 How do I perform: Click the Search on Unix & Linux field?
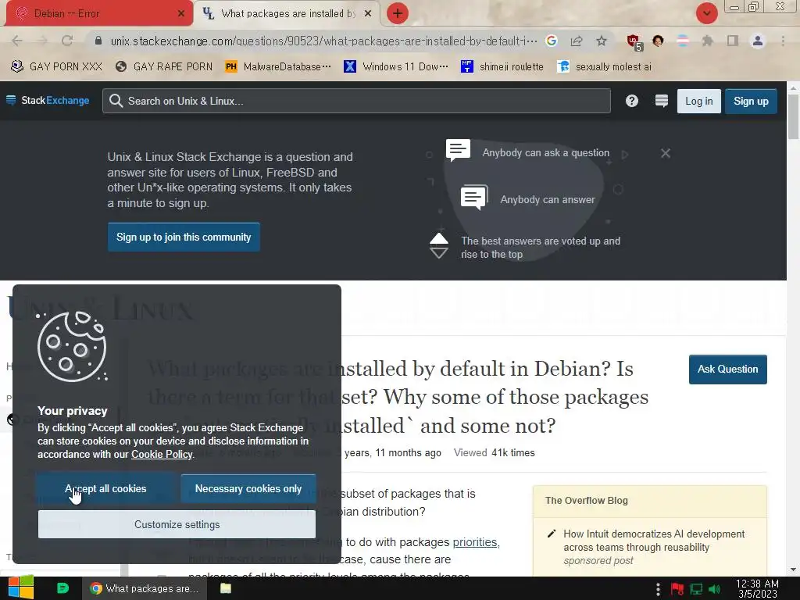click(x=356, y=101)
